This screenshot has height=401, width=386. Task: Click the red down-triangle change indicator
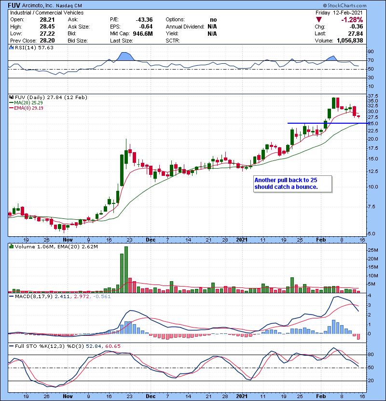(319, 20)
